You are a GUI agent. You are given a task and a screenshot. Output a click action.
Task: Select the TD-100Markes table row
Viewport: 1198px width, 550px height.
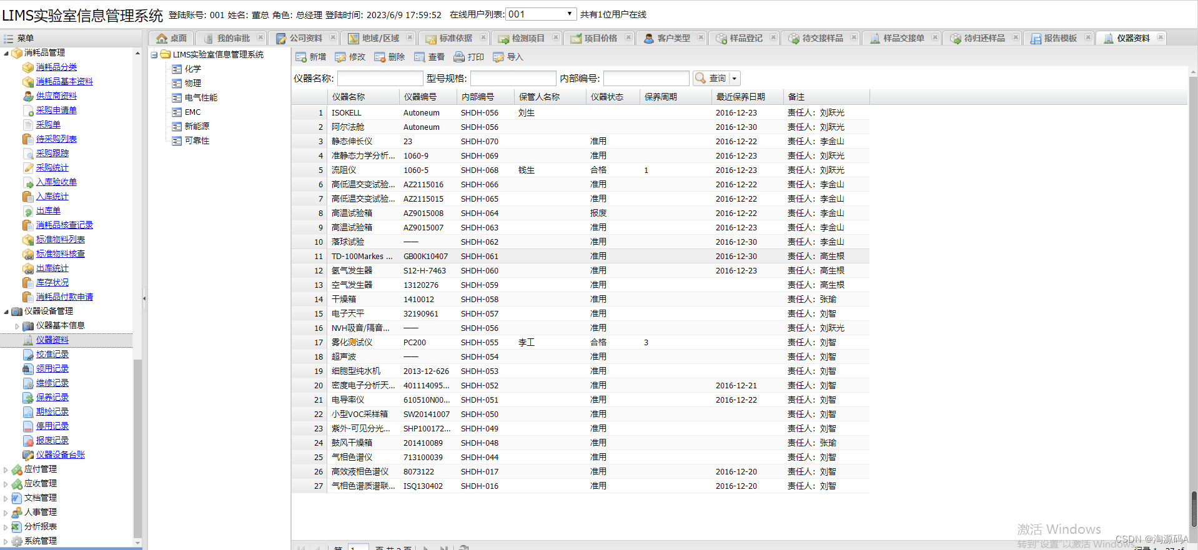click(x=580, y=256)
